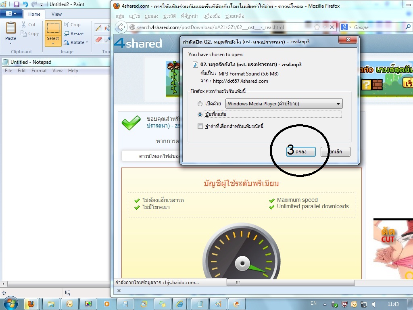Click the bookmark star in the address bar
Image resolution: width=413 pixels, height=310 pixels.
point(317,27)
